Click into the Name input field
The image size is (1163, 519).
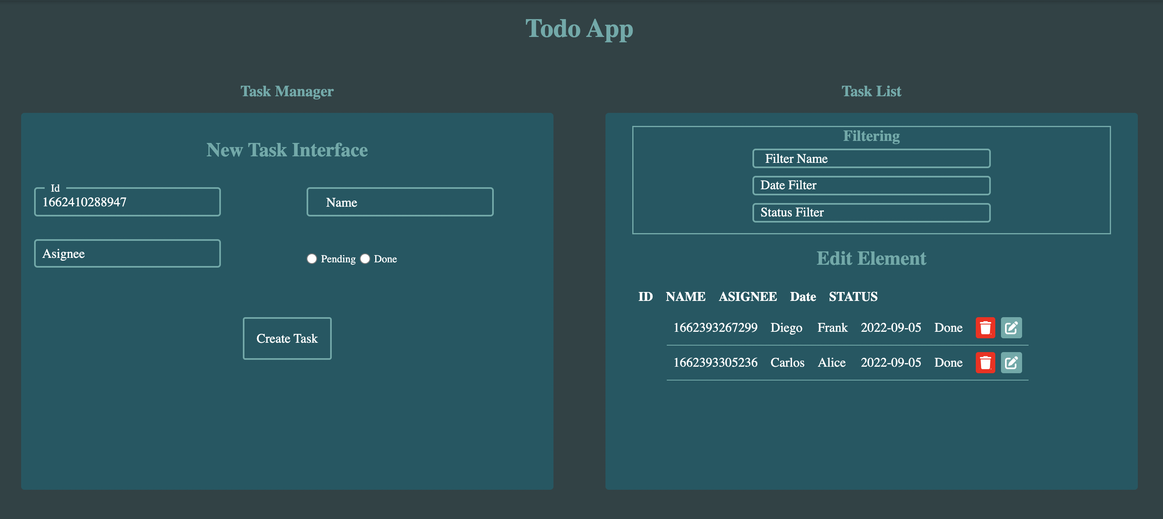point(400,202)
